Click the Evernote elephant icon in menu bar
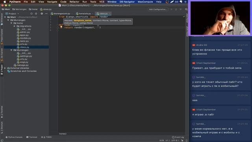Screen dimensions: 252x142 (x=181, y=2)
